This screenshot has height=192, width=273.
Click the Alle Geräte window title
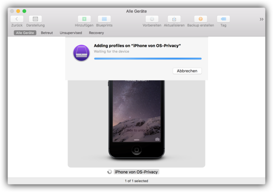click(136, 11)
